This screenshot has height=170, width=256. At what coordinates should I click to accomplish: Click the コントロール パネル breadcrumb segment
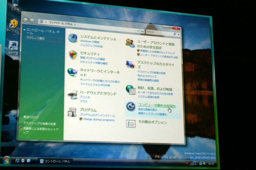(x=60, y=23)
